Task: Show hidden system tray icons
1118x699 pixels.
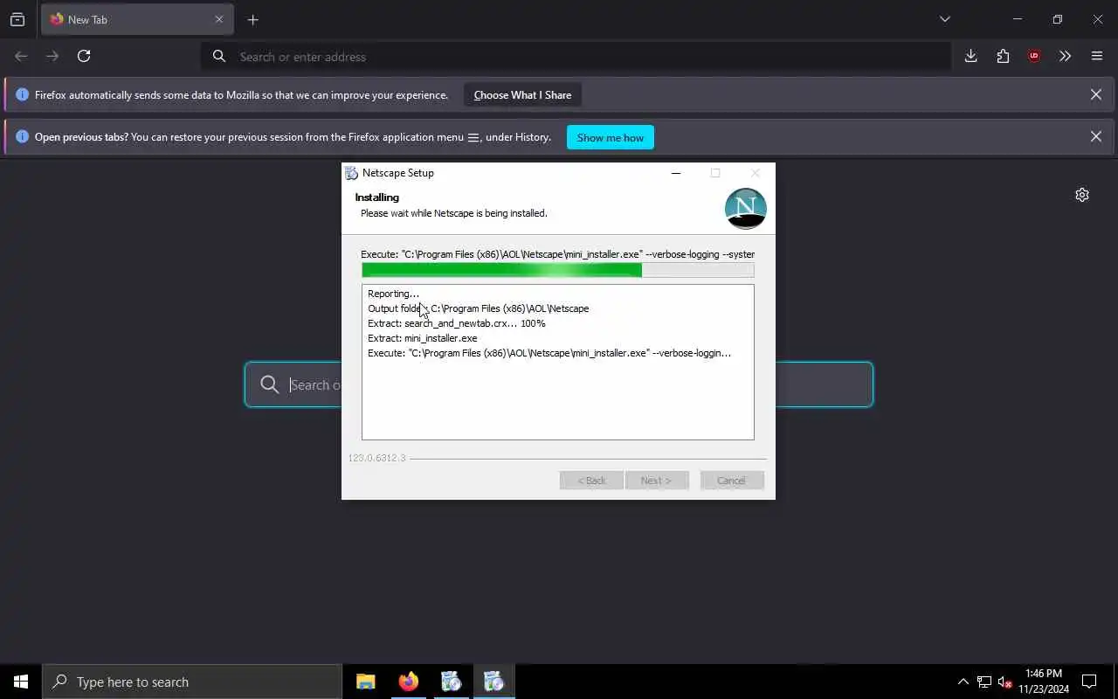Action: pos(963,682)
